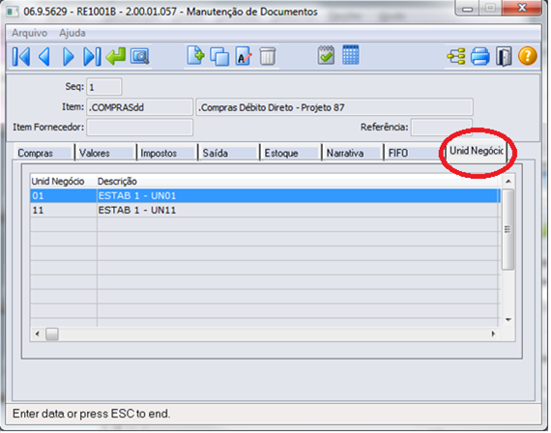Image resolution: width=551 pixels, height=433 pixels.
Task: Switch to the Compras tab
Action: (x=43, y=154)
